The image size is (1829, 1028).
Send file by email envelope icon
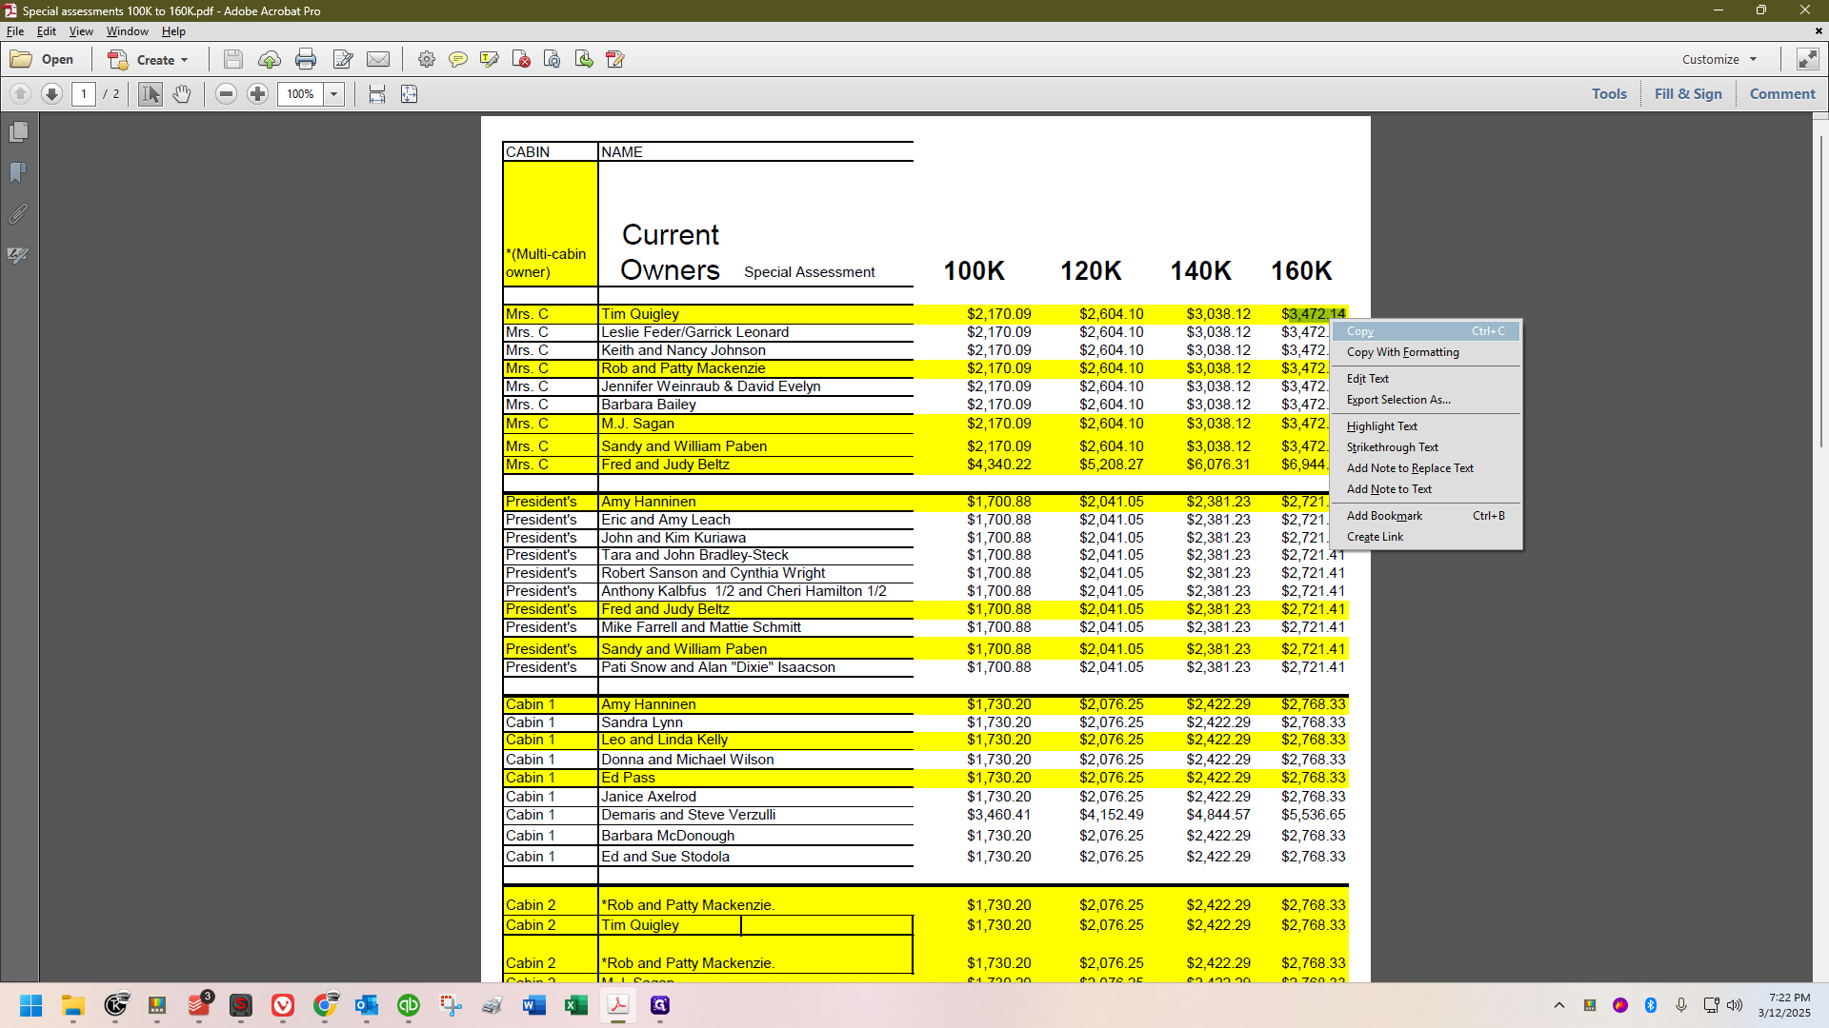click(378, 59)
